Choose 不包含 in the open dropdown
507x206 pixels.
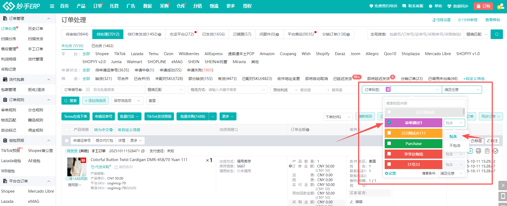455,146
